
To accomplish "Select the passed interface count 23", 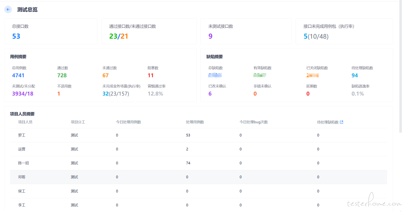I will 113,36.
